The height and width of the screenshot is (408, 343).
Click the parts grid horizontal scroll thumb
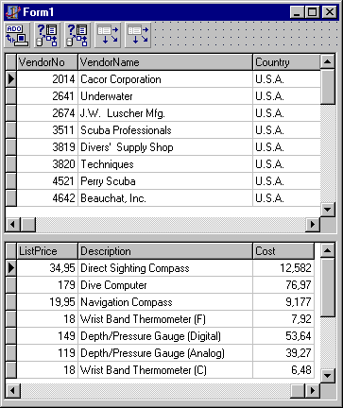point(298,391)
